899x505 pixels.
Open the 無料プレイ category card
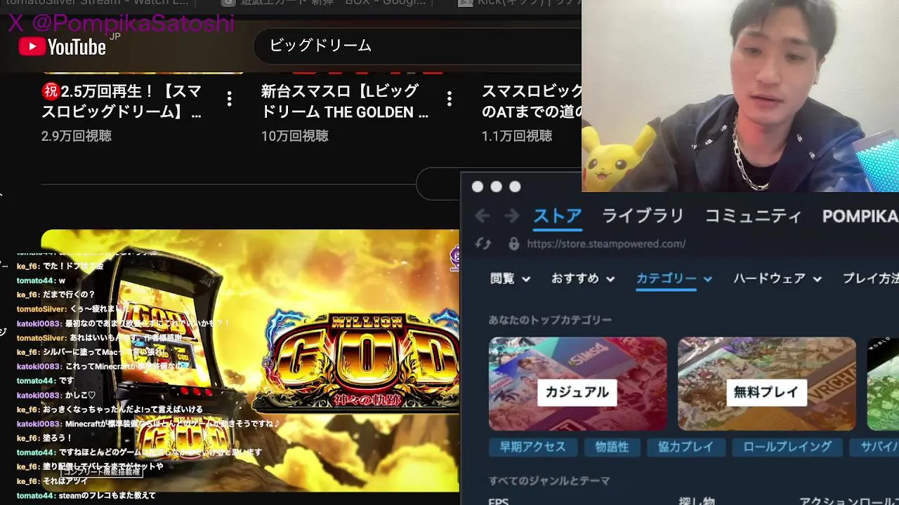766,384
